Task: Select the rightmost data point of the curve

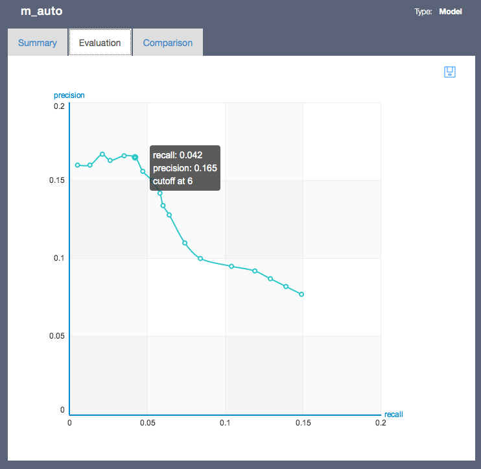Action: (x=301, y=295)
